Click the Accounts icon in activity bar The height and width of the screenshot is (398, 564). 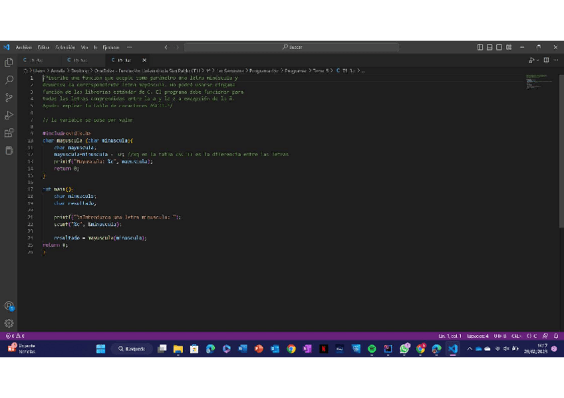point(9,306)
